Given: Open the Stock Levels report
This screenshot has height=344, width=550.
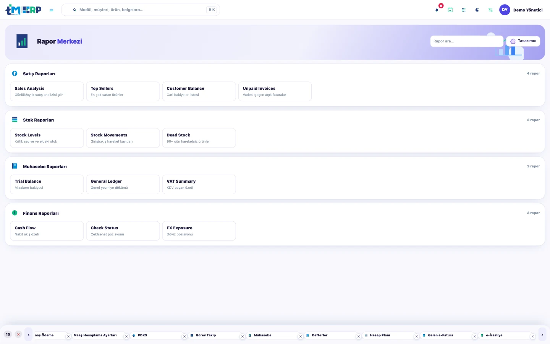Looking at the screenshot, I should (47, 138).
